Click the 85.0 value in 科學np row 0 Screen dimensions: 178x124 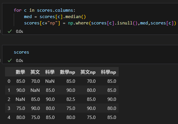112,81
